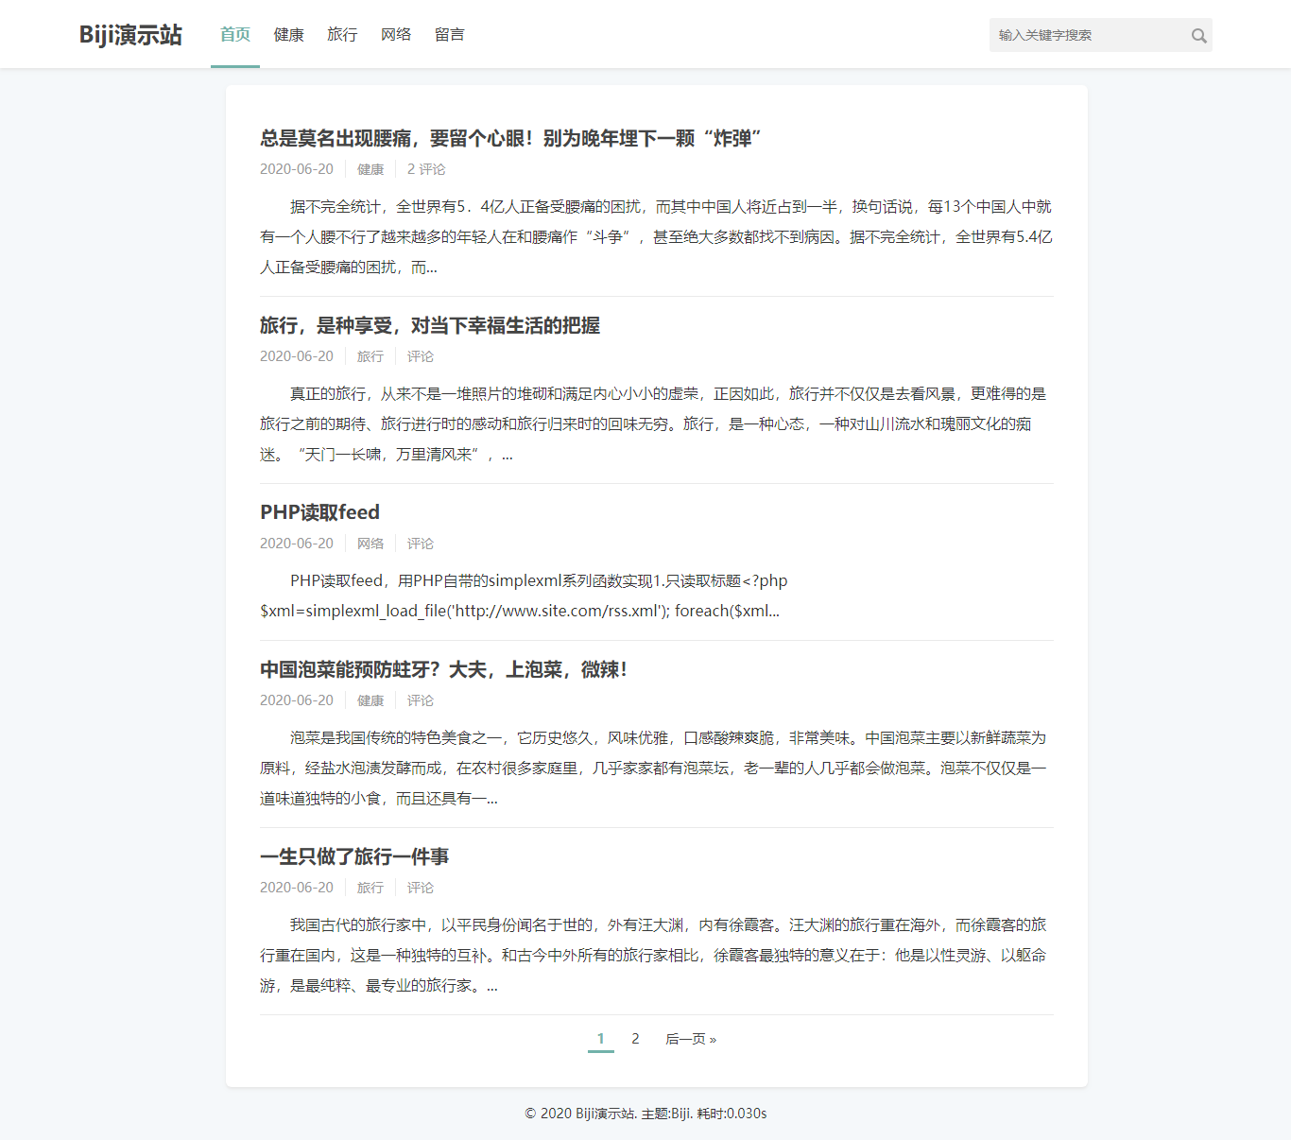Screen dimensions: 1291x1140
Task: Click the excerpt starting 真正的旅行
Action: coord(656,424)
